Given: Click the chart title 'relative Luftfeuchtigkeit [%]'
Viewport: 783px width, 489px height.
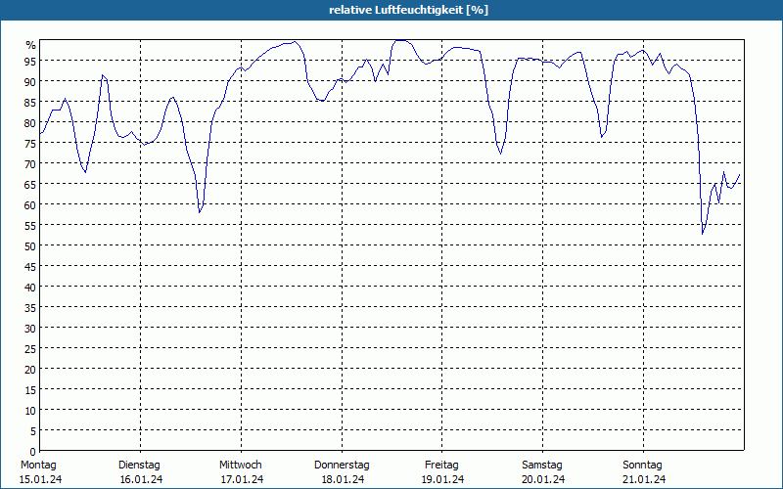Looking at the screenshot, I should tap(408, 10).
